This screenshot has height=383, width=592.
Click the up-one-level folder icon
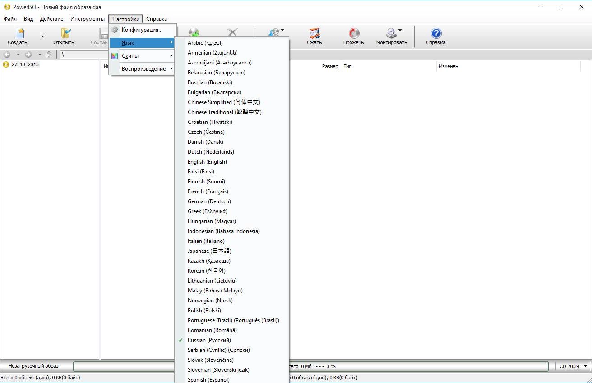[x=49, y=55]
